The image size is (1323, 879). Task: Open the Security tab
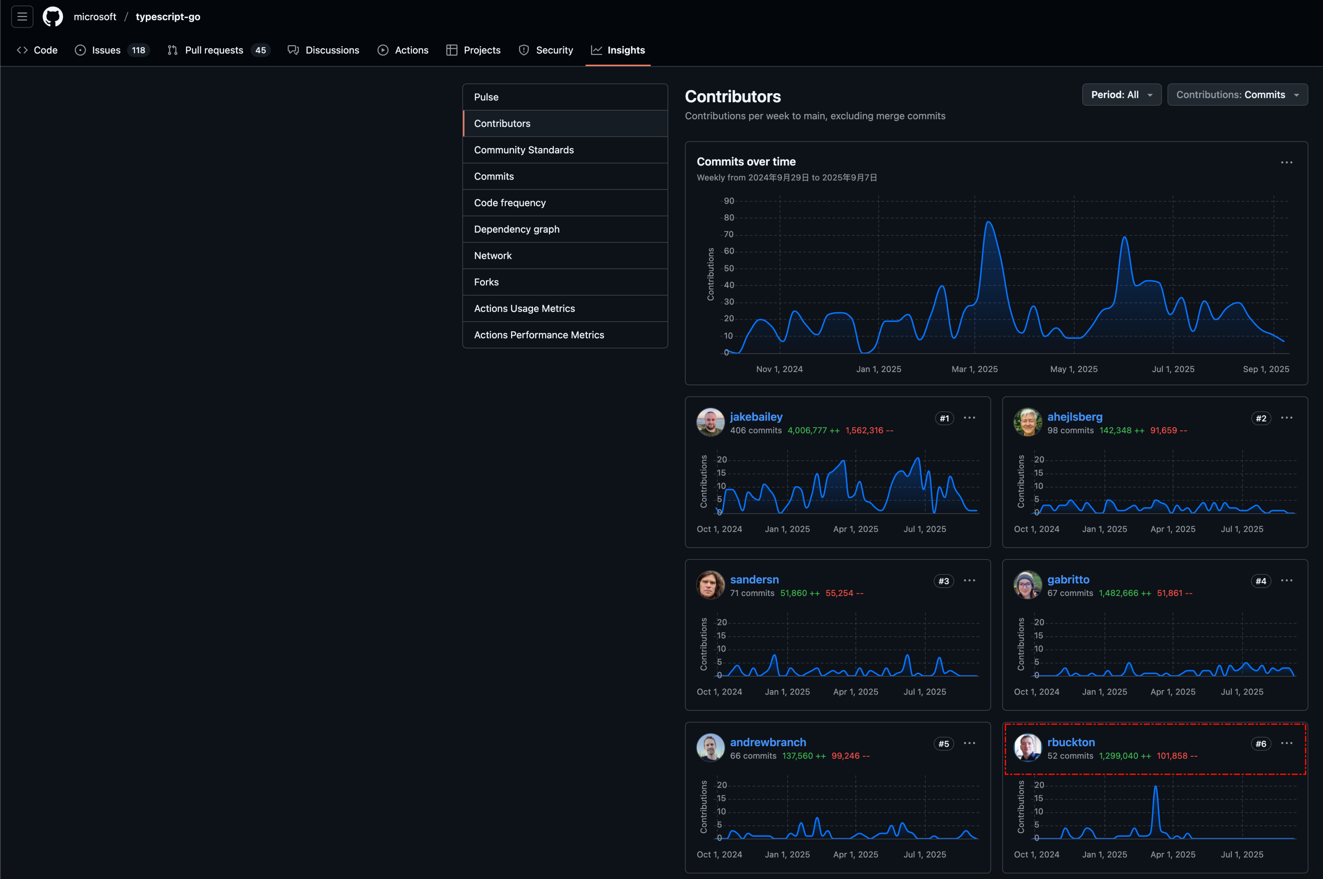546,50
